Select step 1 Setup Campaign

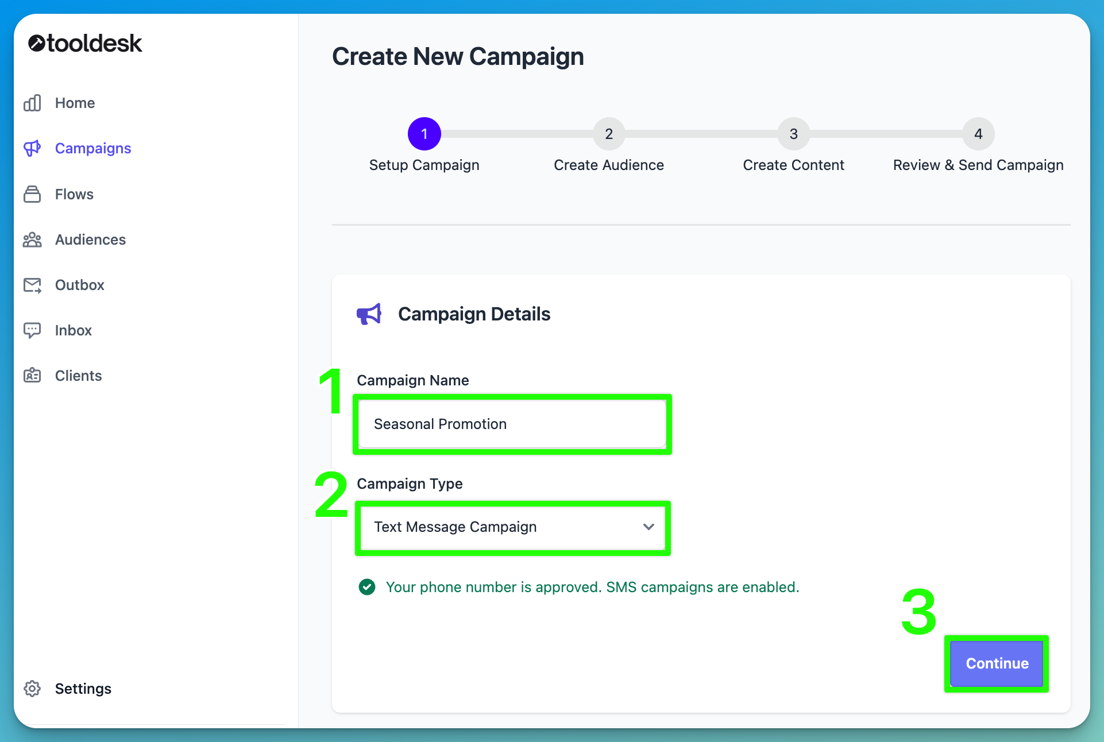424,134
